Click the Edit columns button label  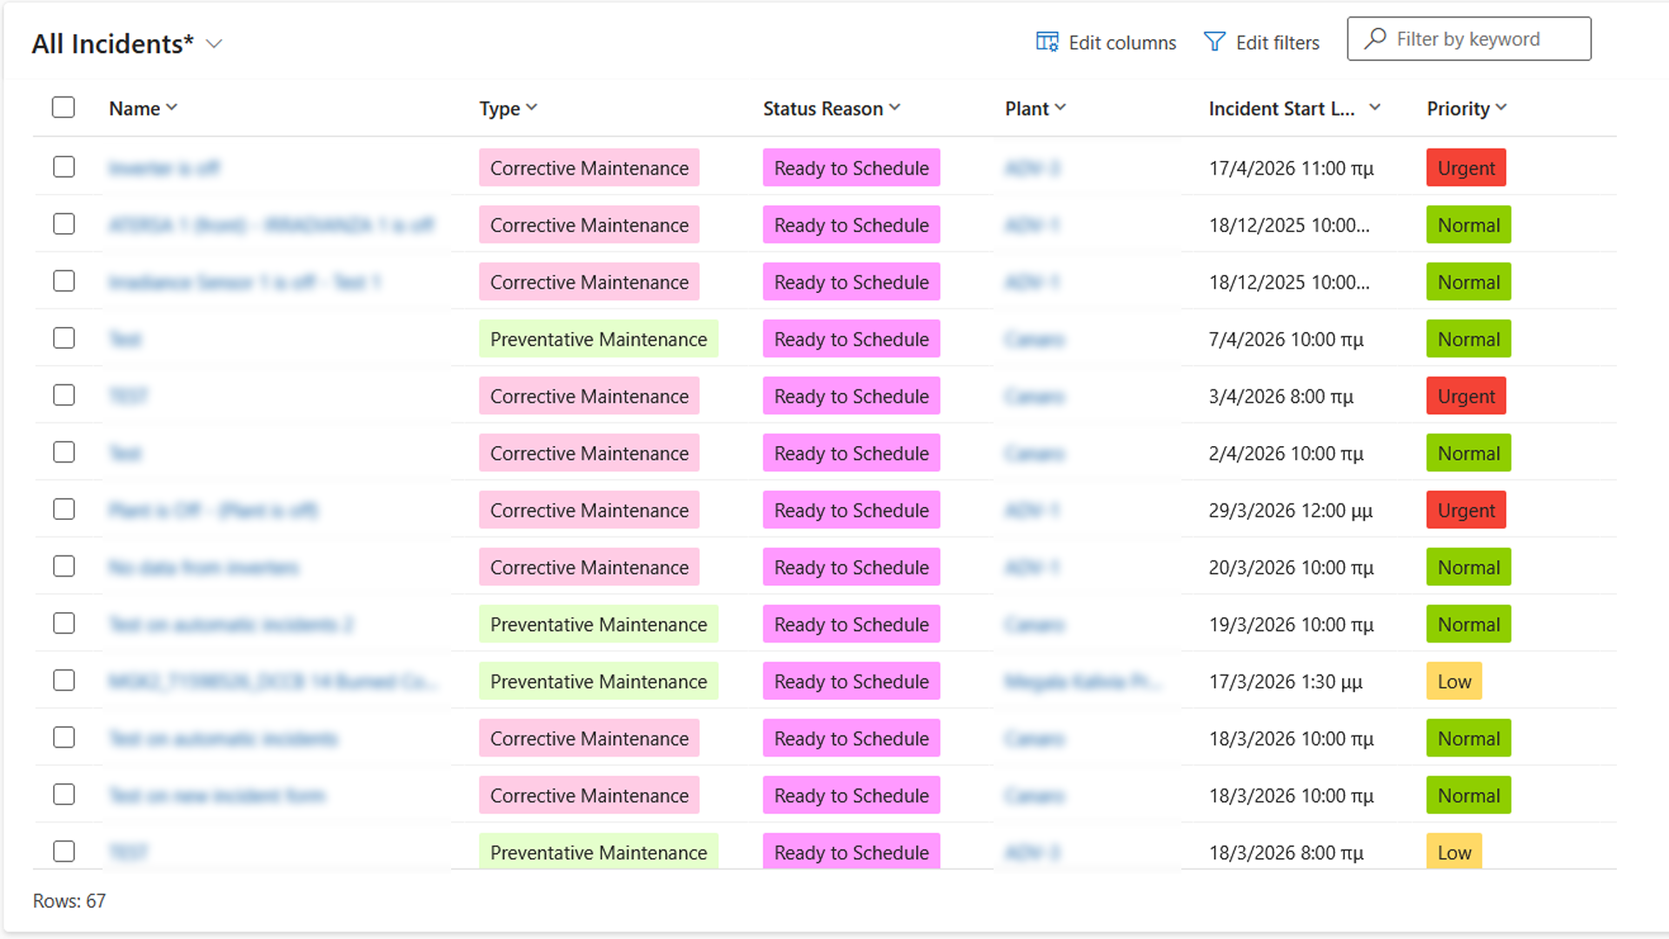point(1122,43)
